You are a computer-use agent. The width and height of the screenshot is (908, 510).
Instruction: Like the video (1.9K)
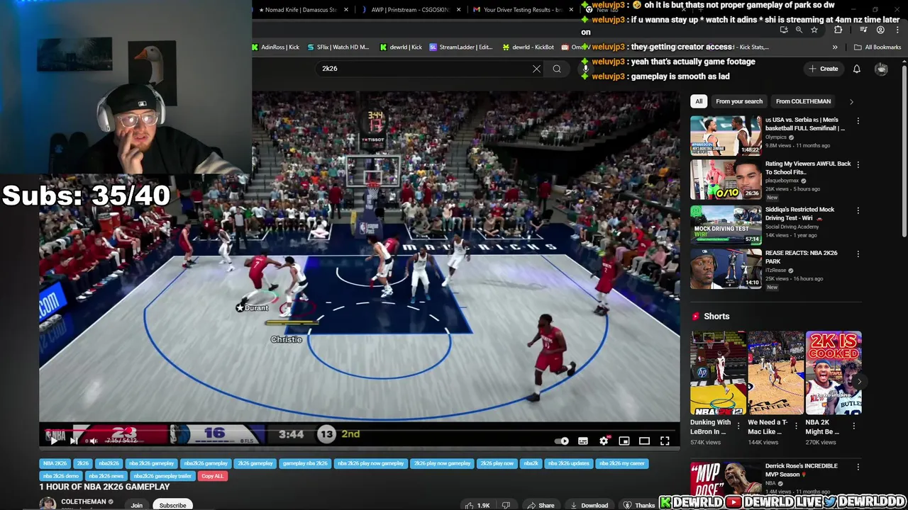(x=478, y=505)
